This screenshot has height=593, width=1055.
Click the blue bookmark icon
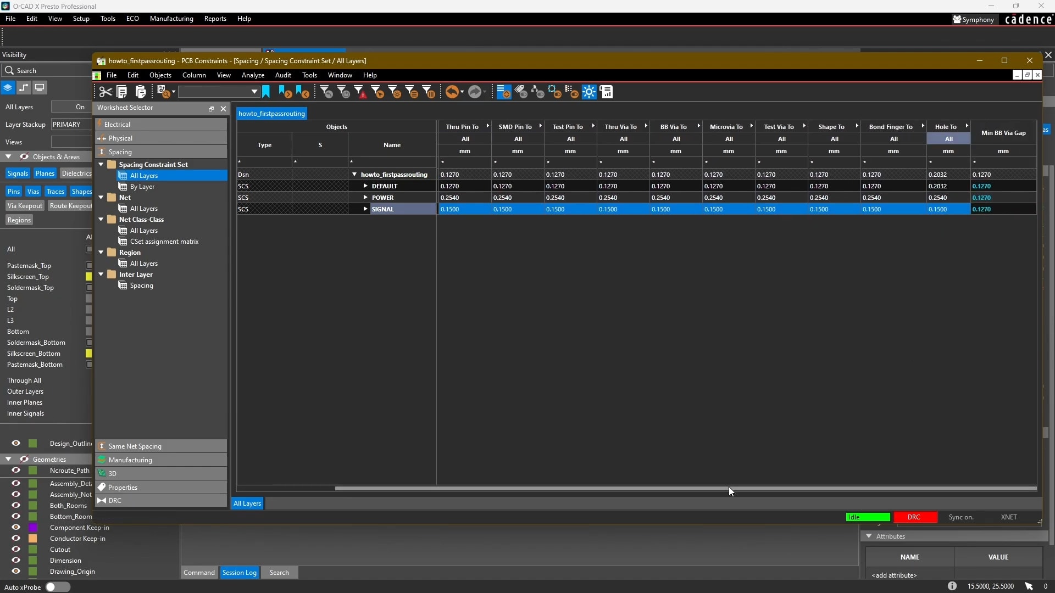266,92
